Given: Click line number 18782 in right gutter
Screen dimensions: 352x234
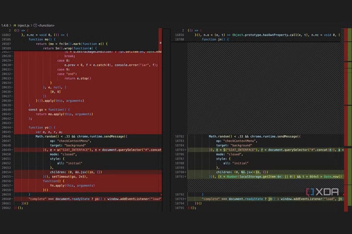Looking at the screenshot, I should click(179, 136).
